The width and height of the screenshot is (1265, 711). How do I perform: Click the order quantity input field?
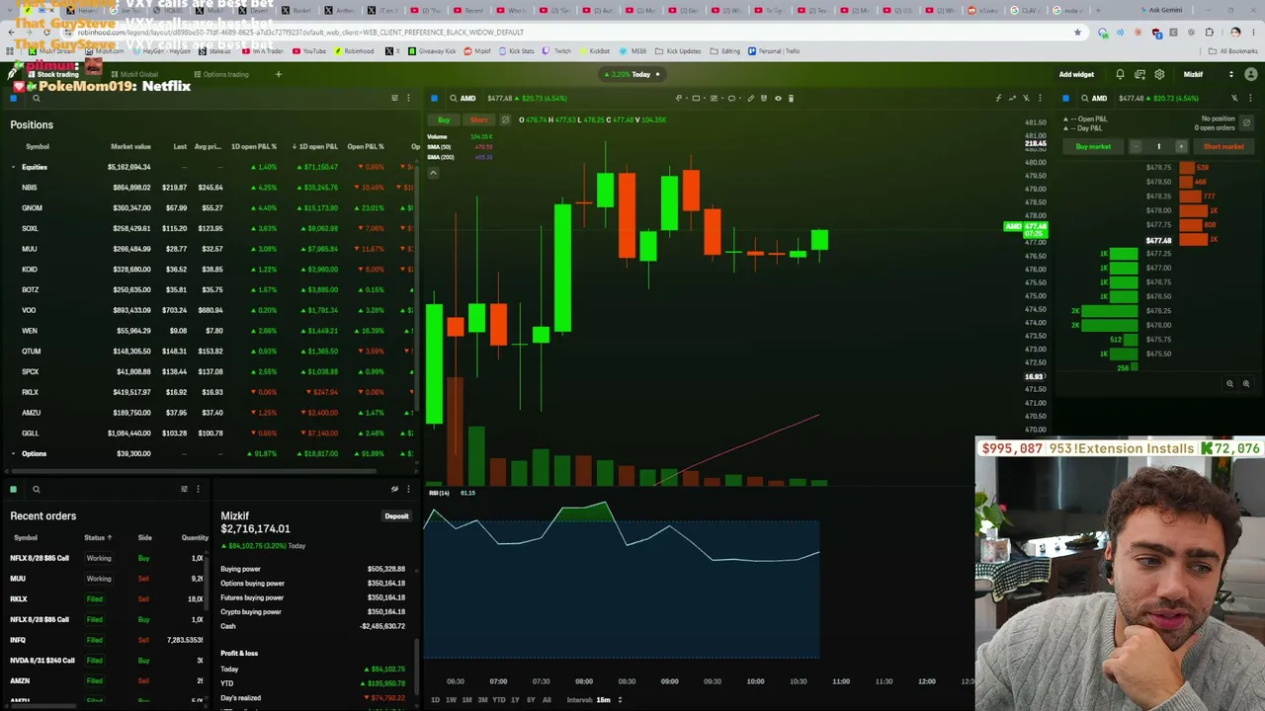click(x=1158, y=146)
